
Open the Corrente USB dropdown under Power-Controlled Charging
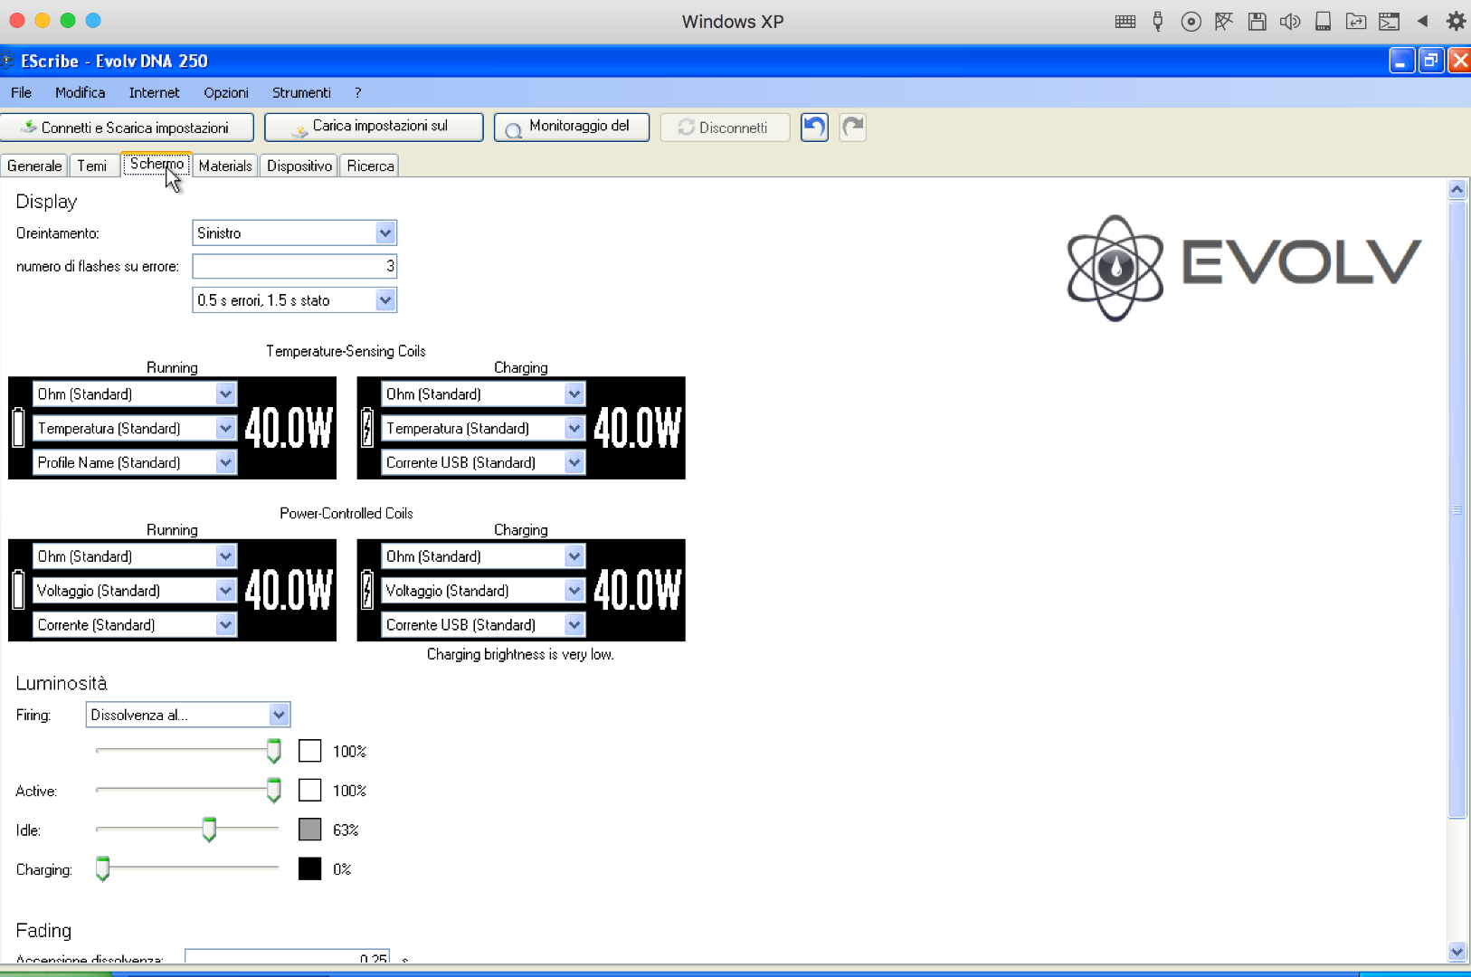574,625
